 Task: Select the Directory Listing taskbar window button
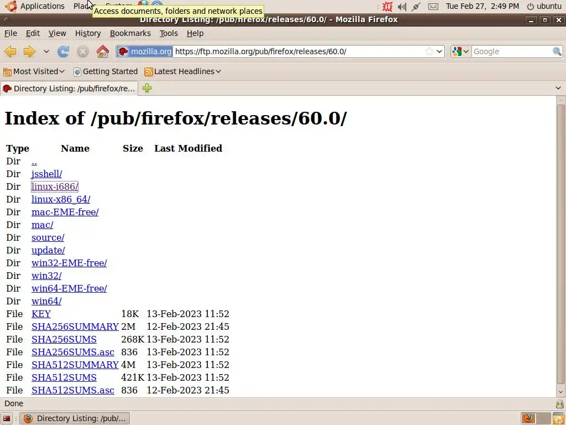pyautogui.click(x=75, y=418)
